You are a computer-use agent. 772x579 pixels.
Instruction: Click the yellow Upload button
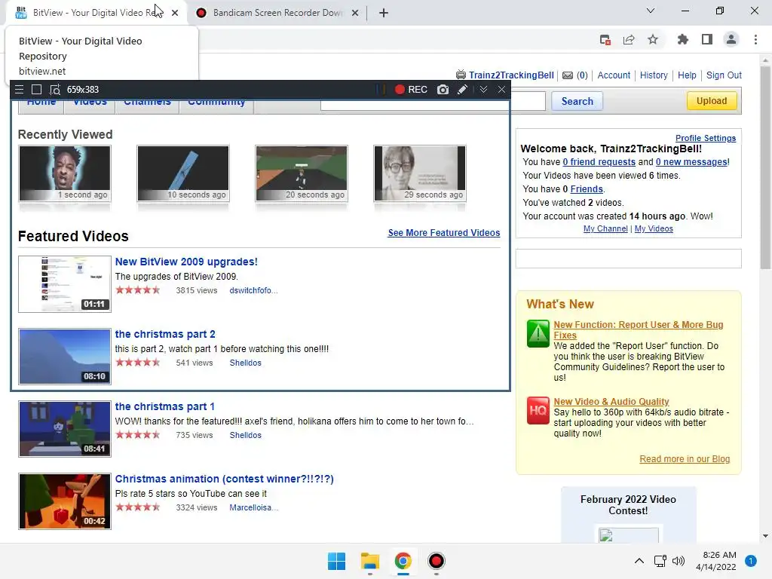(x=712, y=101)
